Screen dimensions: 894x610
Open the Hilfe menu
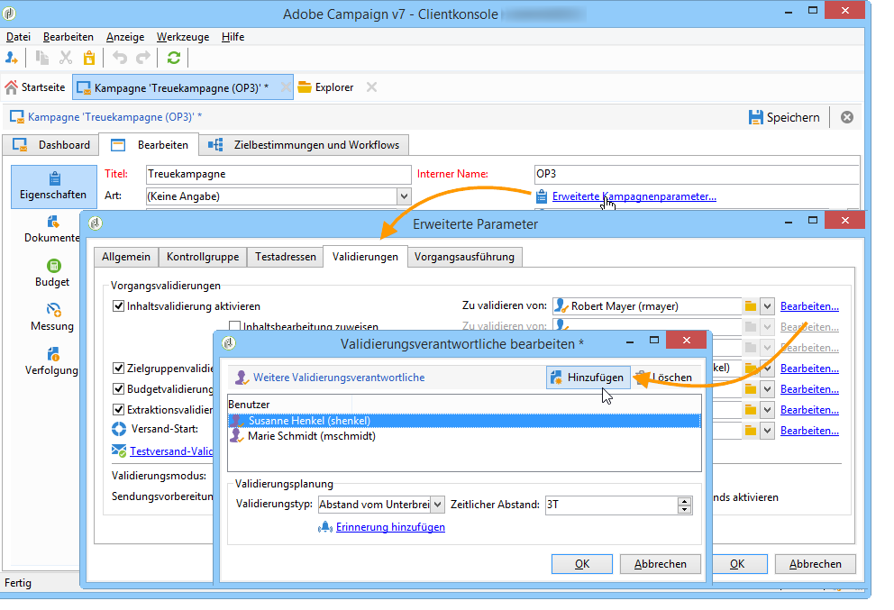tap(233, 37)
